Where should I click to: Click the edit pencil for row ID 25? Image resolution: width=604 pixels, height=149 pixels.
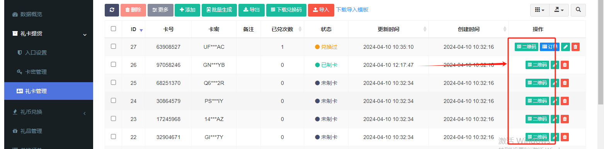555,83
